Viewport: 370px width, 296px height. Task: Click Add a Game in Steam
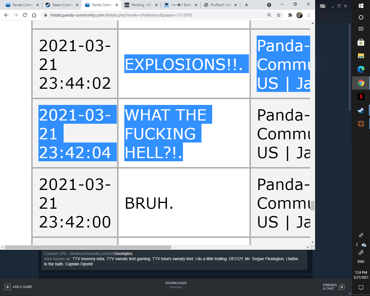[x=19, y=287]
